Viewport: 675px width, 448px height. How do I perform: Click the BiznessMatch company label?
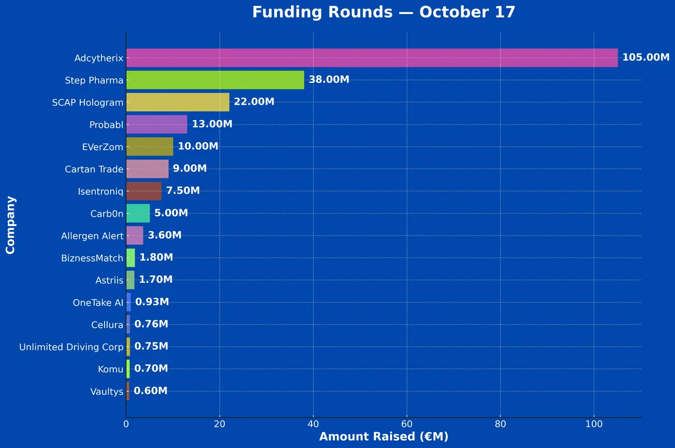click(x=92, y=258)
